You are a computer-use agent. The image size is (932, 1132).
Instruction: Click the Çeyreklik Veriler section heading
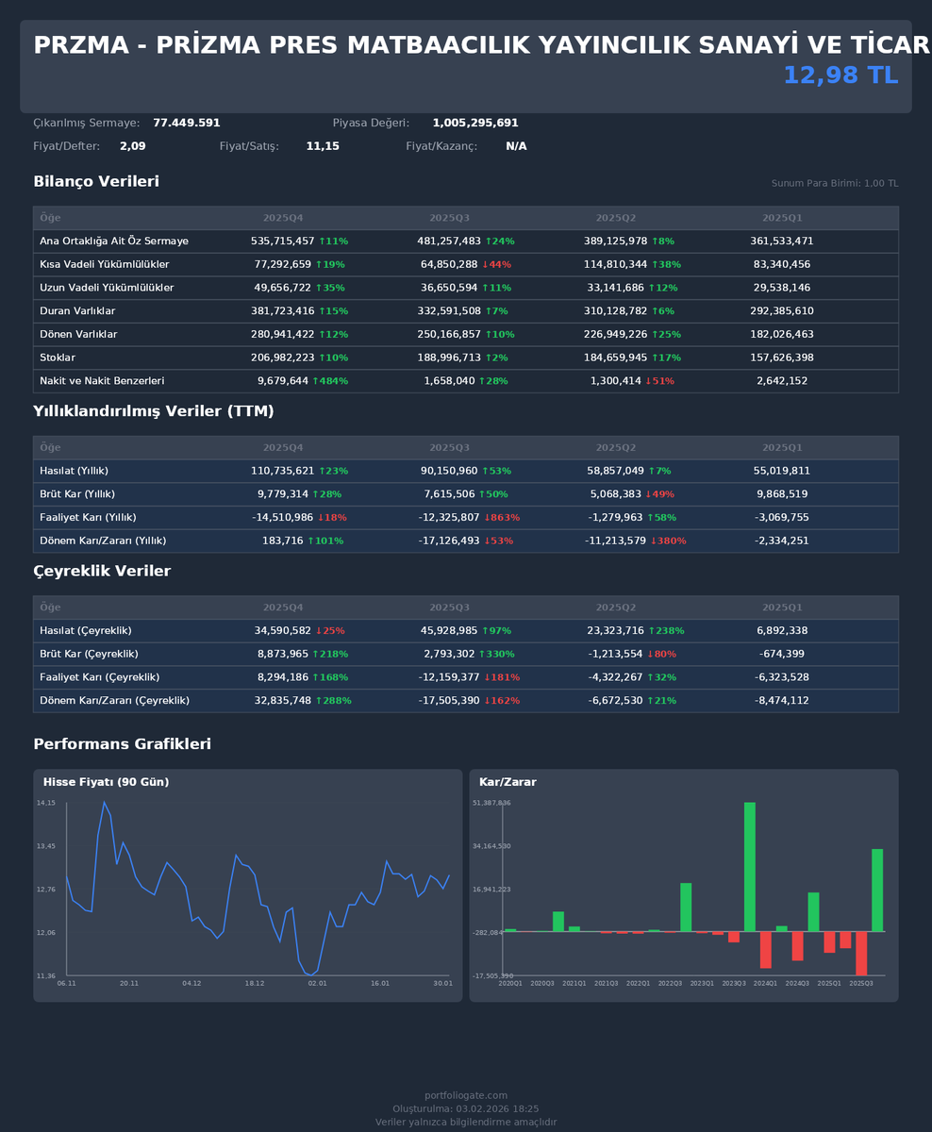102,571
